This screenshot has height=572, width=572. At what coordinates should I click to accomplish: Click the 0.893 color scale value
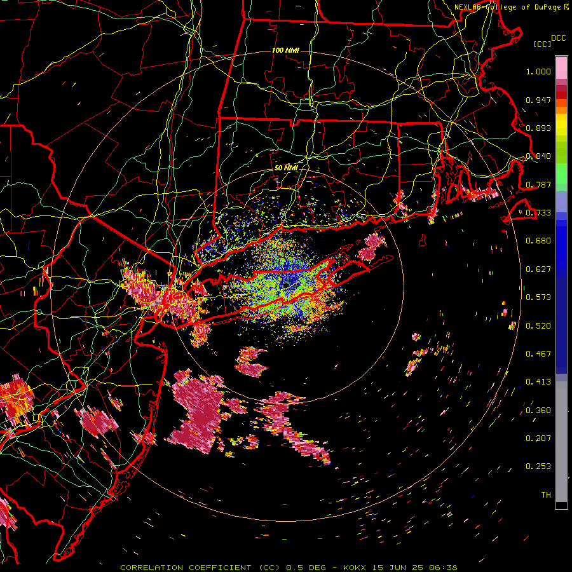point(538,128)
